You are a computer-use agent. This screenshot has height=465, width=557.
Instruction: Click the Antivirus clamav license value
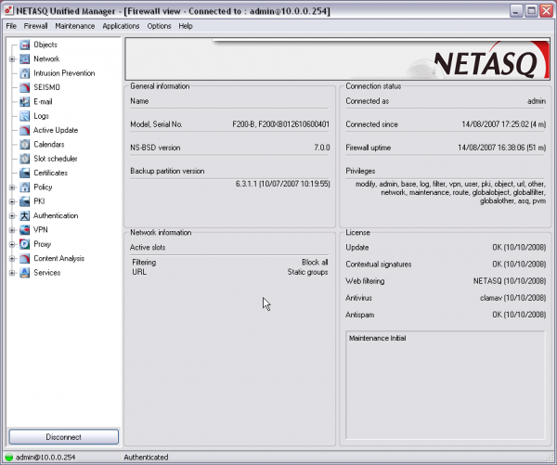point(513,298)
